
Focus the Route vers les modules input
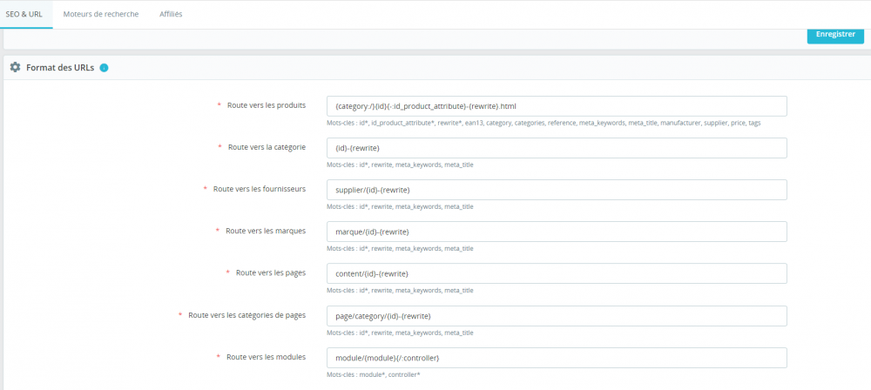[557, 358]
